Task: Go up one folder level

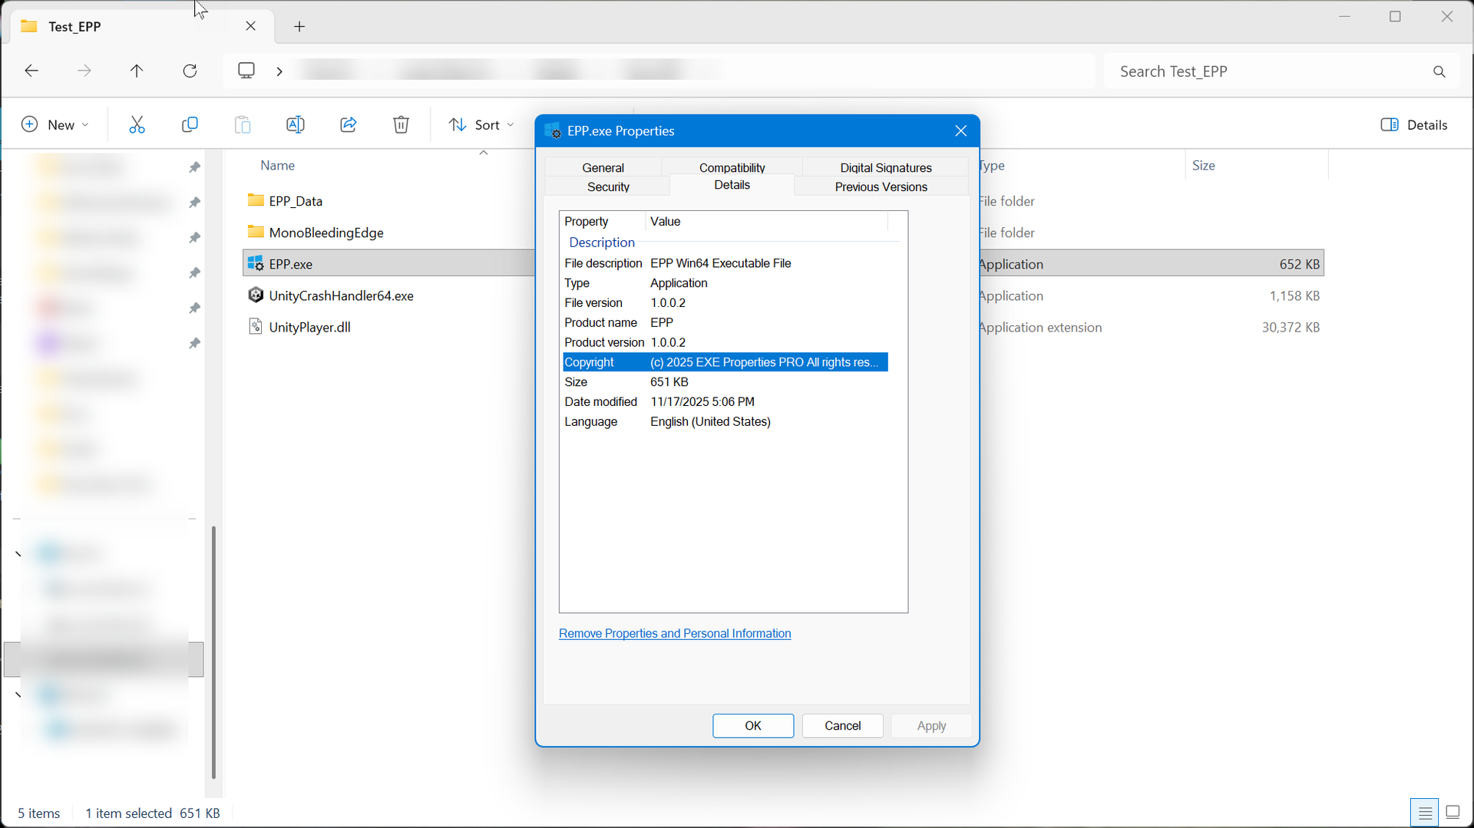Action: tap(137, 71)
